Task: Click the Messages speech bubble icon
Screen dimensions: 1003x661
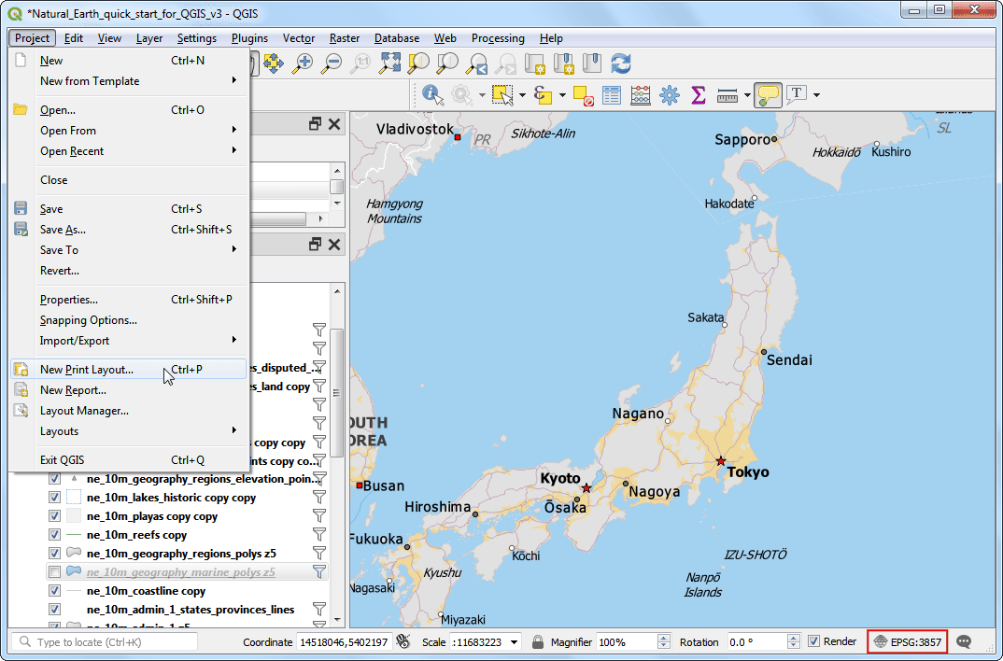Action: [964, 641]
